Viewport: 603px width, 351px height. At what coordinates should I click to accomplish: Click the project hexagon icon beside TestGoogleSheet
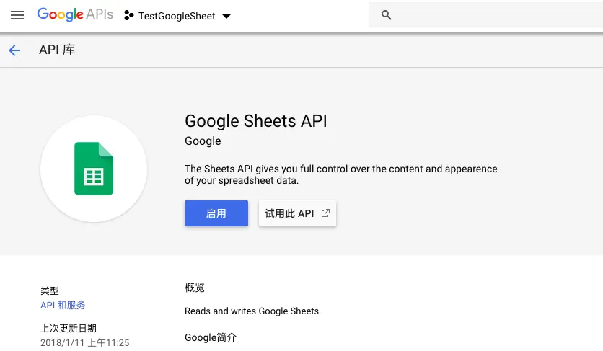129,15
